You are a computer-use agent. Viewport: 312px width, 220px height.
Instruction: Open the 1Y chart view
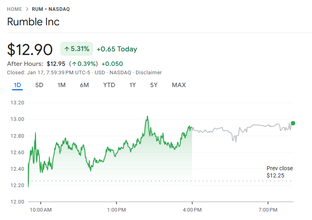point(133,85)
